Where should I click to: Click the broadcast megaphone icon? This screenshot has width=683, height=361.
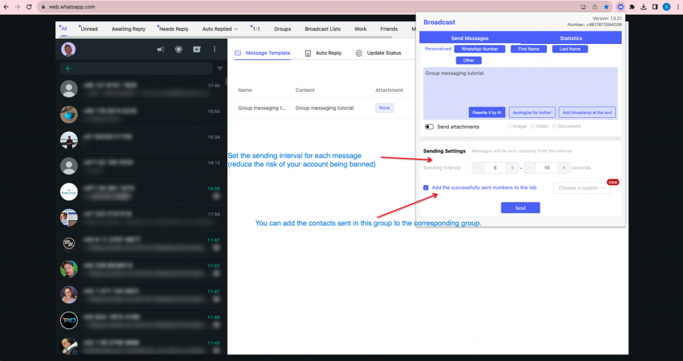tap(161, 49)
